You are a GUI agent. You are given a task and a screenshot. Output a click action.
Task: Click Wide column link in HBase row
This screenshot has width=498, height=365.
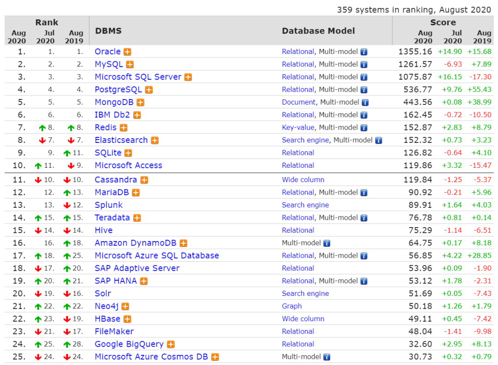tap(303, 318)
